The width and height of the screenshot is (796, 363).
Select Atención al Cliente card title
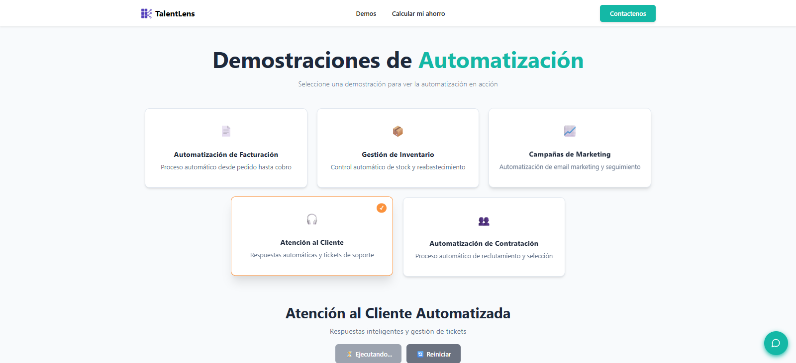pos(312,242)
